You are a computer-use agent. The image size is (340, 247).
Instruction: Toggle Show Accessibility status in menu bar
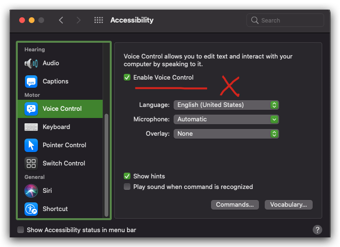pos(21,230)
